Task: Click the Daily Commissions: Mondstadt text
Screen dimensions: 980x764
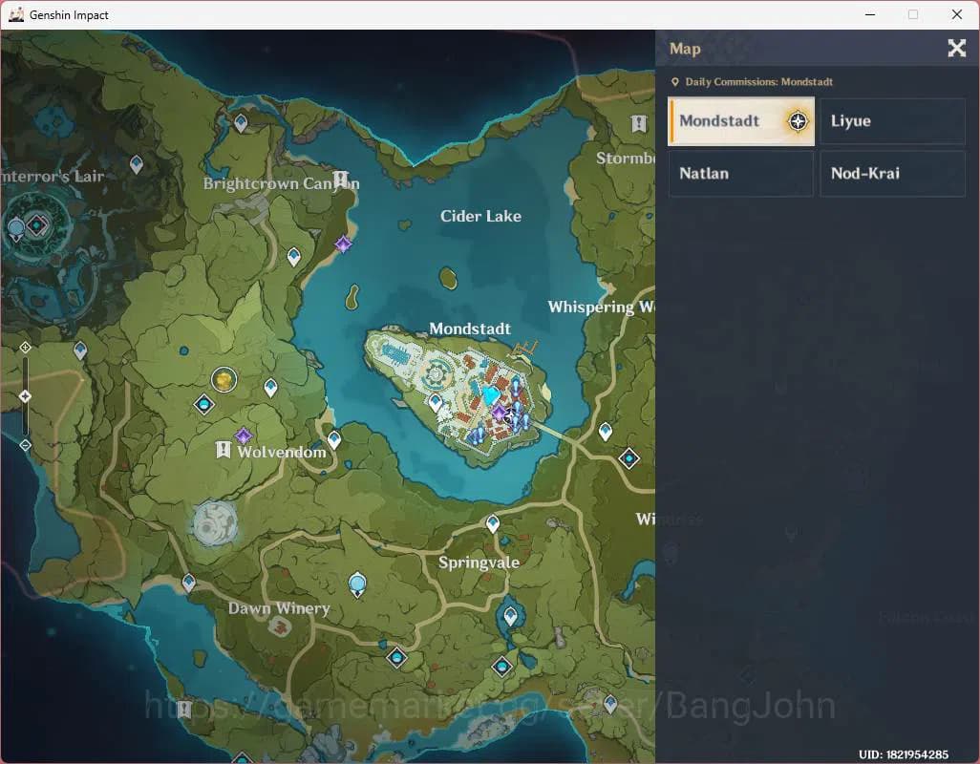Action: point(758,82)
